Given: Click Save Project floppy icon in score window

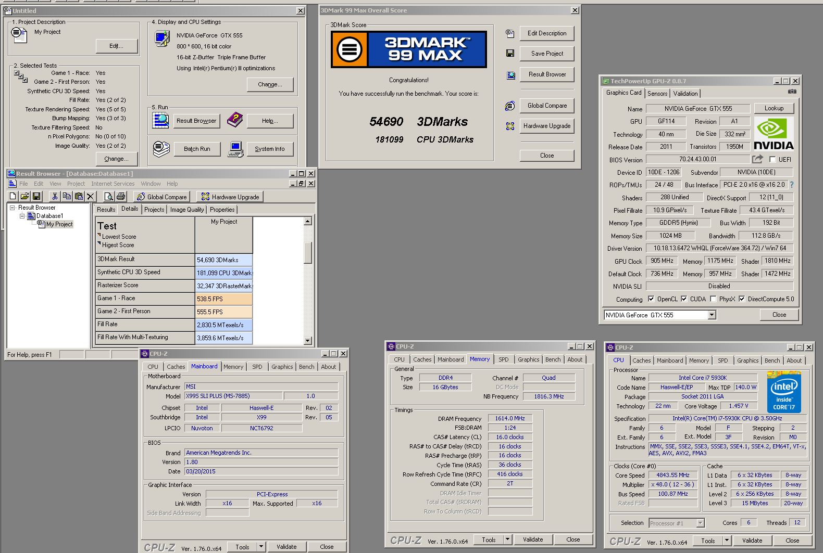Looking at the screenshot, I should click(x=510, y=54).
